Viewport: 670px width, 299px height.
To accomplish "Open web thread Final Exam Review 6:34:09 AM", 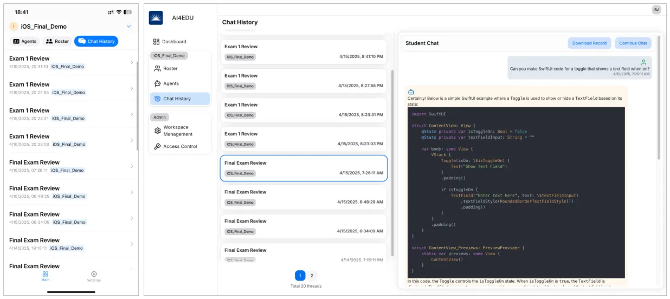I will pos(304,226).
